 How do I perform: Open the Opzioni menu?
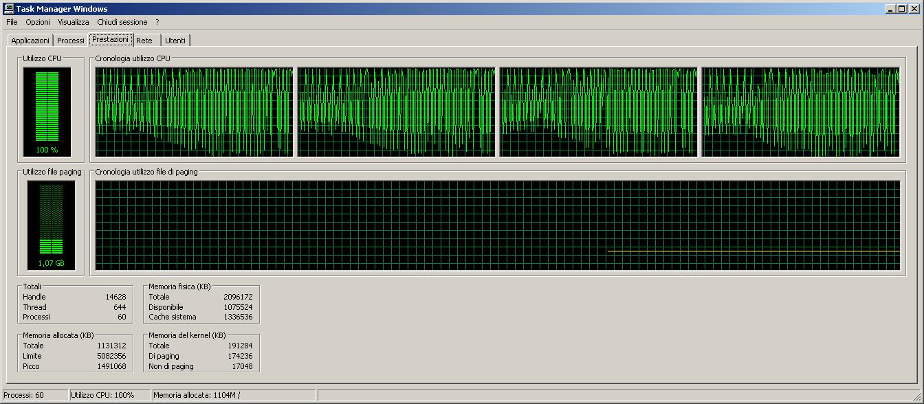pyautogui.click(x=37, y=21)
